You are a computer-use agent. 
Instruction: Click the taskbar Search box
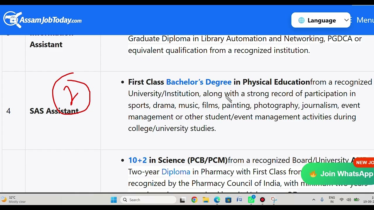pyautogui.click(x=148, y=200)
